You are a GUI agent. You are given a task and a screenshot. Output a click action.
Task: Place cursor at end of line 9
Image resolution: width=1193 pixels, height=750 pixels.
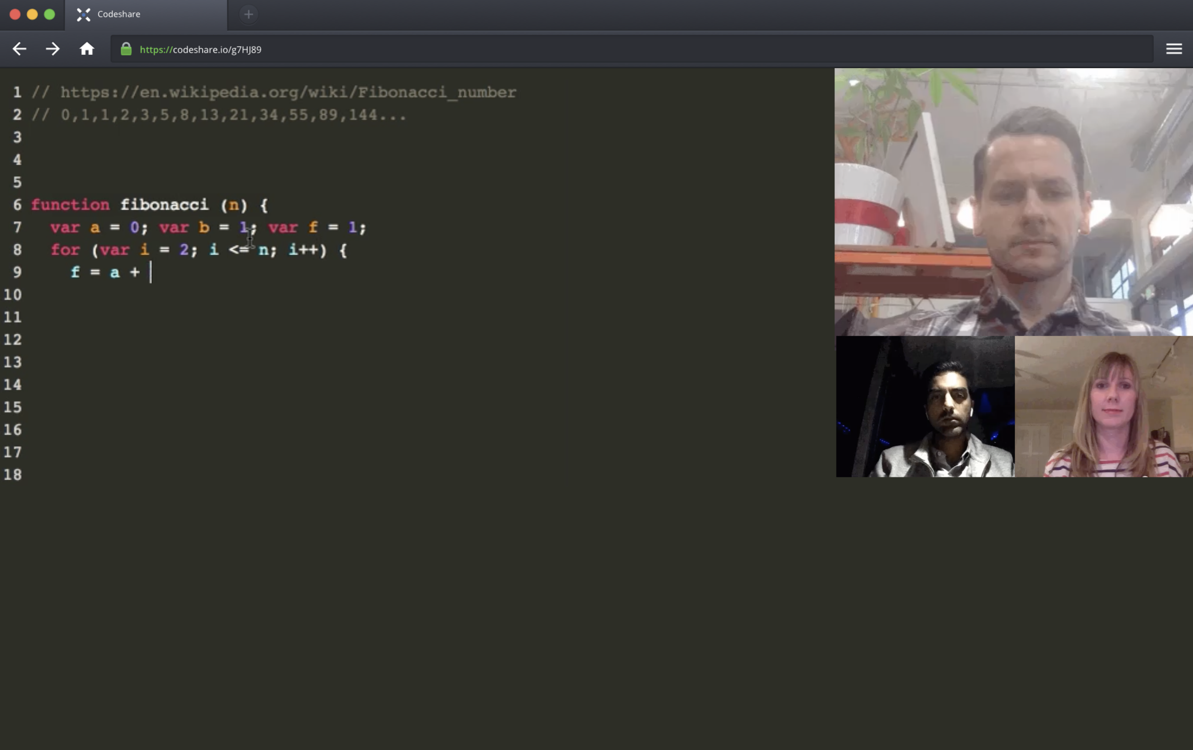tap(151, 272)
